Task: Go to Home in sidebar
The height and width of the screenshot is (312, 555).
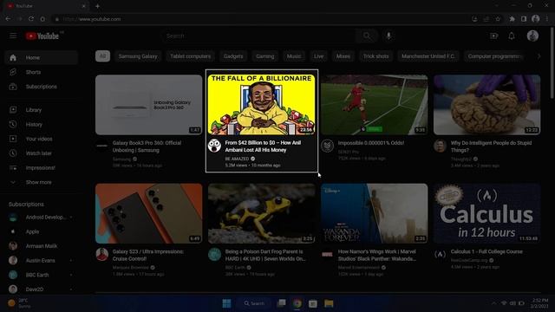Action: point(42,58)
